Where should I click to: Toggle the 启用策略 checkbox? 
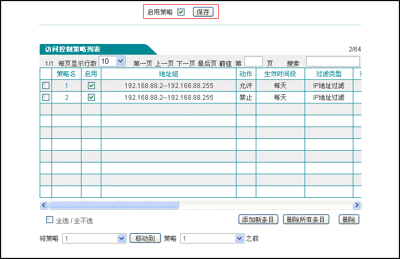click(x=181, y=12)
